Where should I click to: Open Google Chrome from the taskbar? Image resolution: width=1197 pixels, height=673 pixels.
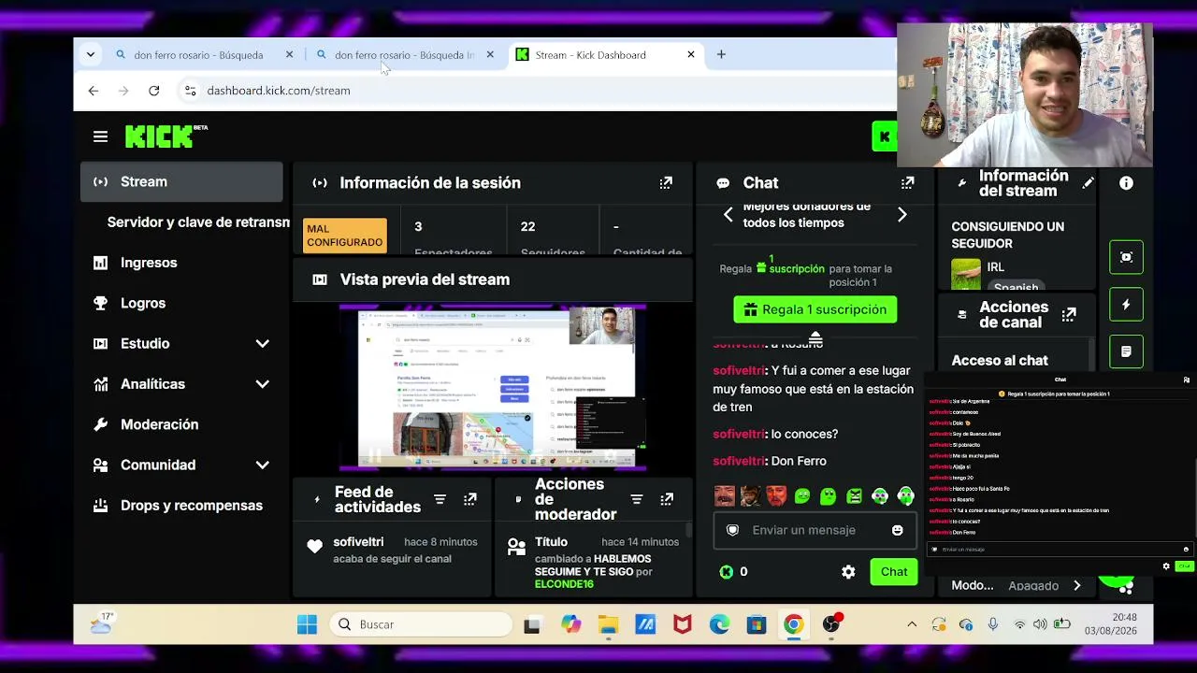click(x=793, y=624)
